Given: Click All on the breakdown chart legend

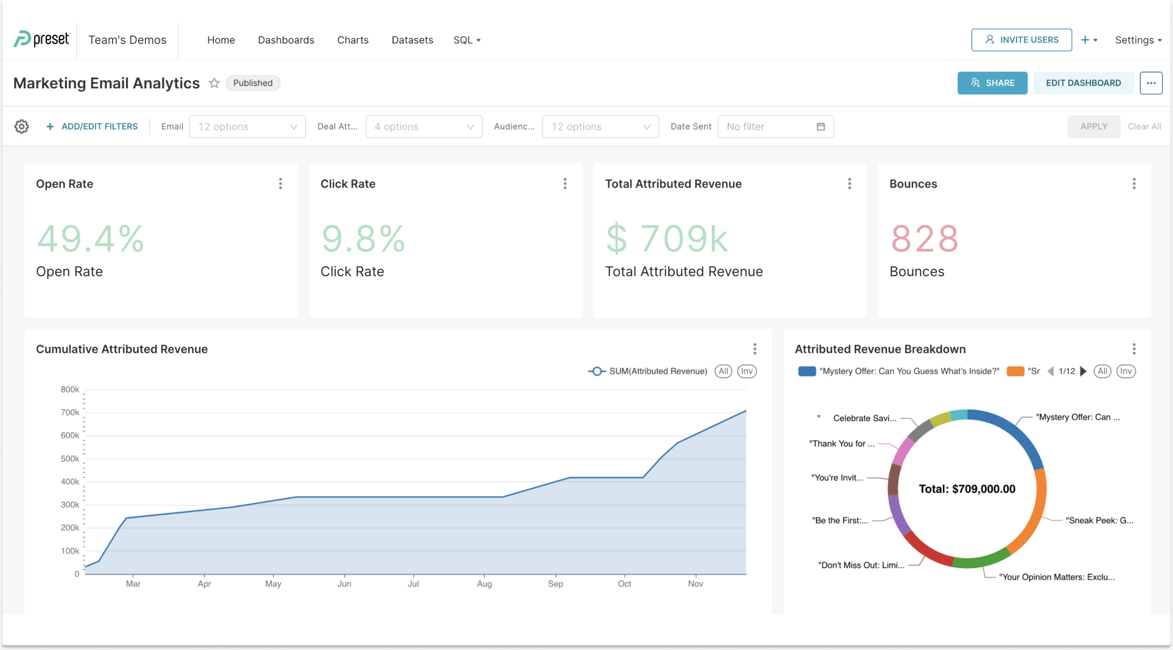Looking at the screenshot, I should 1102,371.
